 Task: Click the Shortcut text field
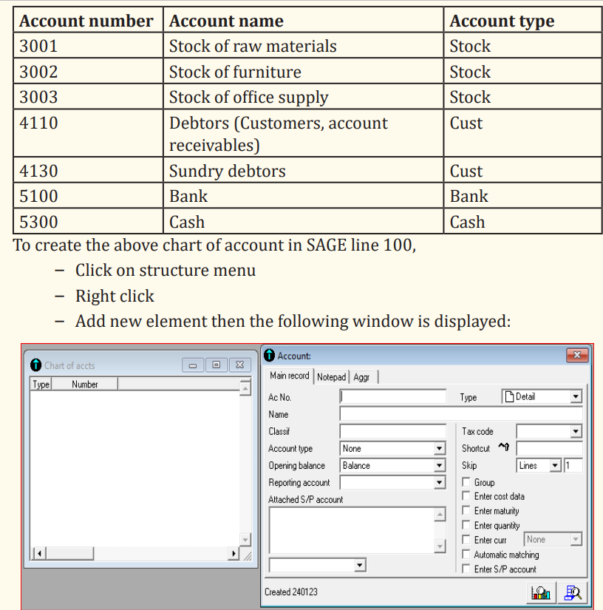(549, 448)
